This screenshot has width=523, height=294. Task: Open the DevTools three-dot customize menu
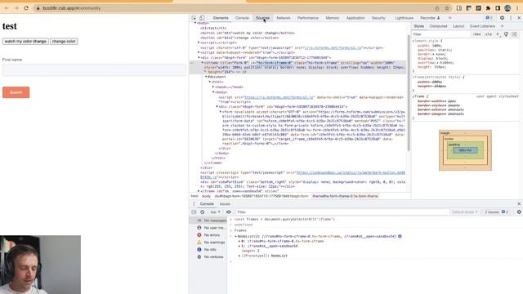click(511, 18)
